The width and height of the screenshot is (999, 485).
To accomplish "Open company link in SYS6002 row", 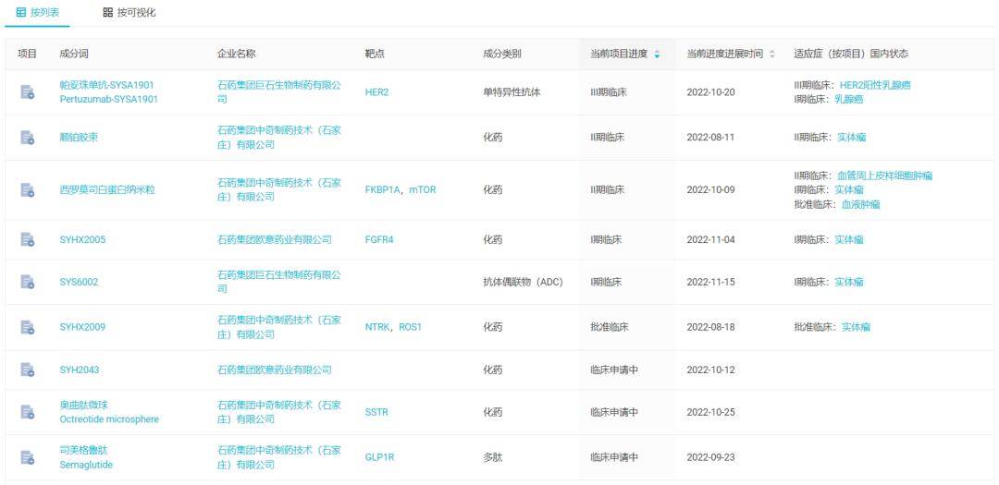I will (x=279, y=282).
